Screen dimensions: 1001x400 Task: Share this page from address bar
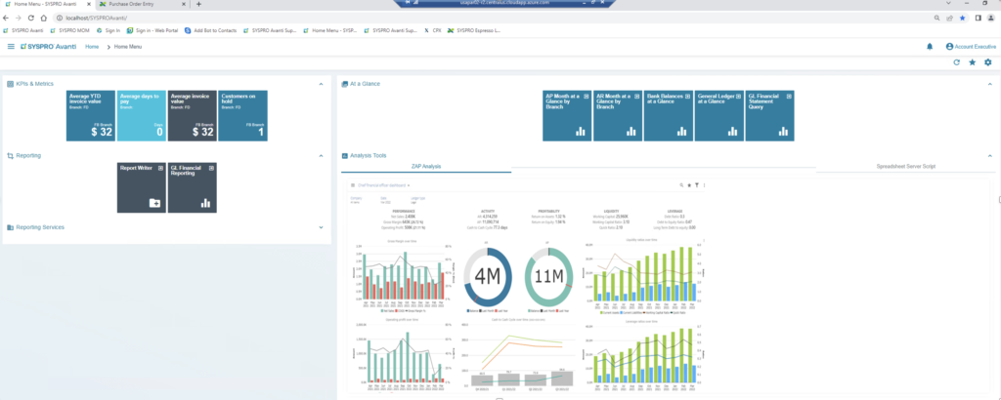point(950,18)
